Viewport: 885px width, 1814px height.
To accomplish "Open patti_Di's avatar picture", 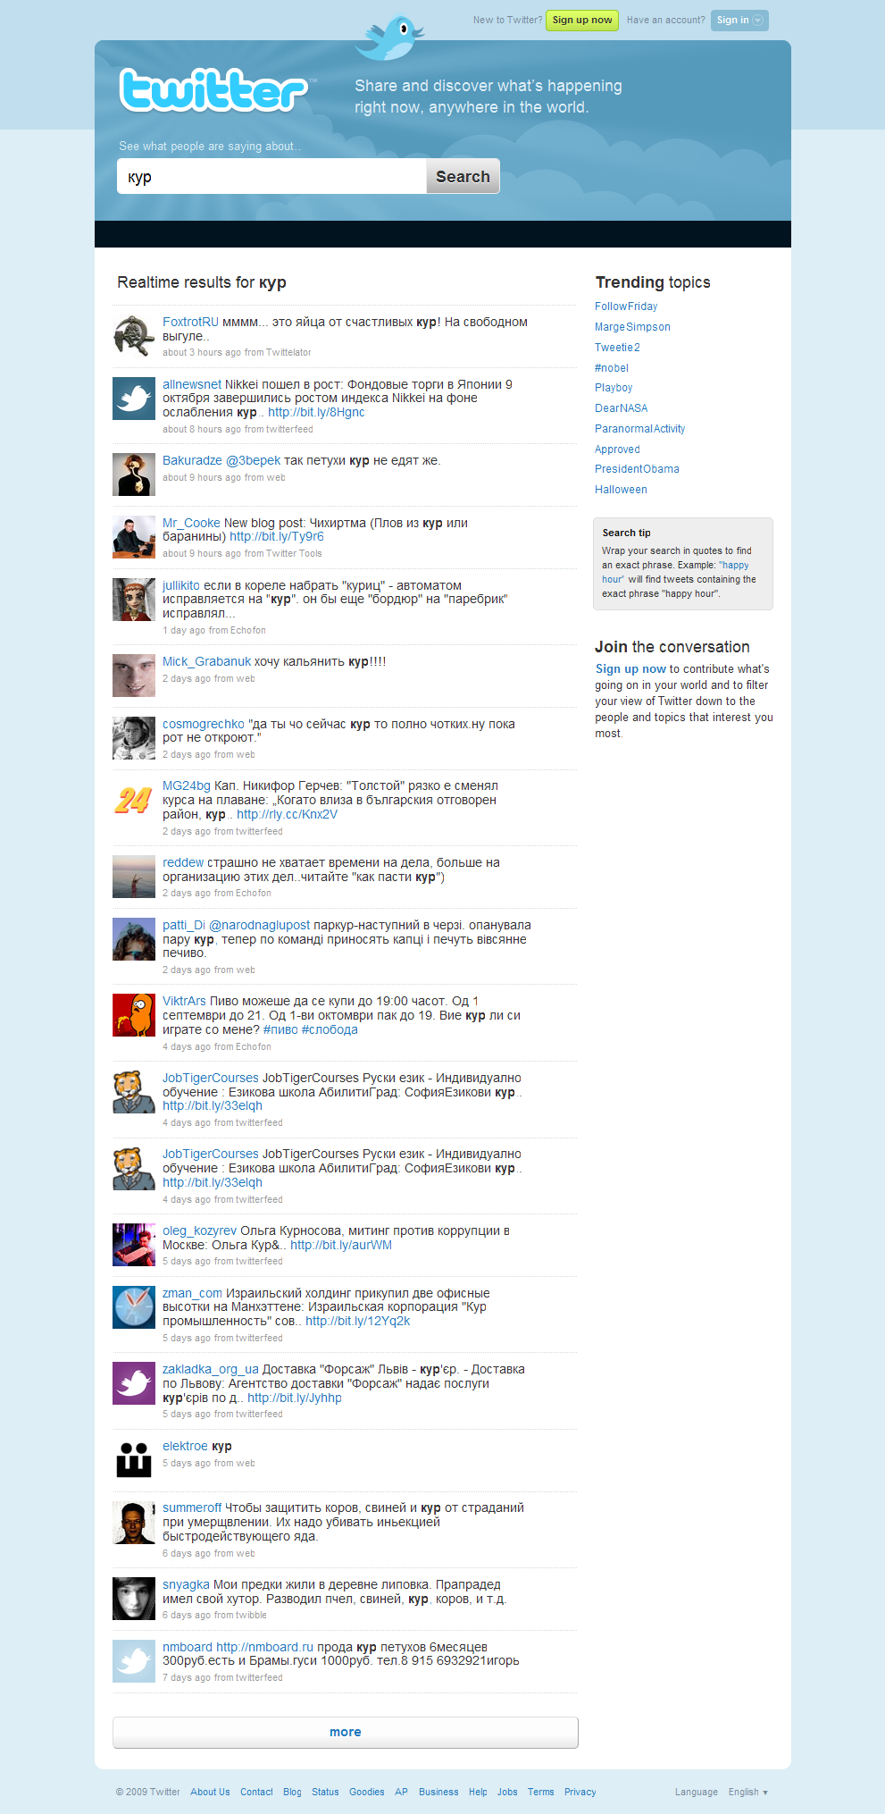I will coord(134,939).
